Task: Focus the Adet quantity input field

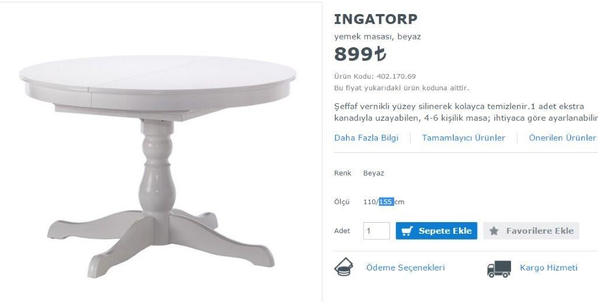Action: [x=377, y=231]
